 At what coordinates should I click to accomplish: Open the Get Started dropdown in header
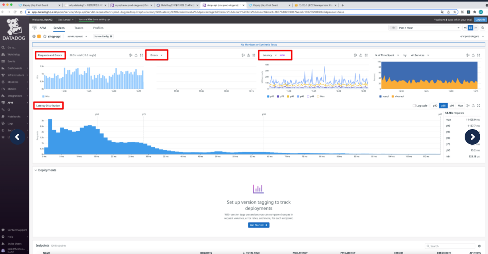(65, 19)
